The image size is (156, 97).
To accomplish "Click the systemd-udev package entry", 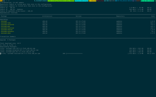I will tap(6, 33).
